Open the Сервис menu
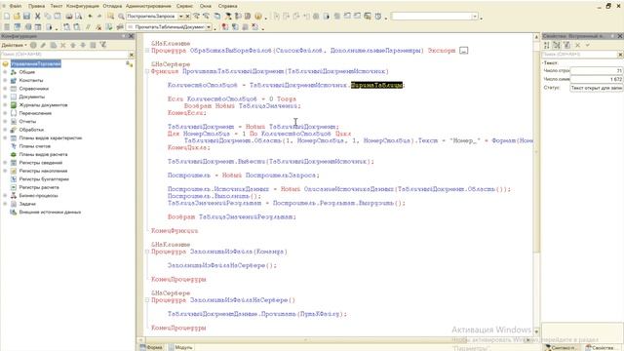 (184, 6)
